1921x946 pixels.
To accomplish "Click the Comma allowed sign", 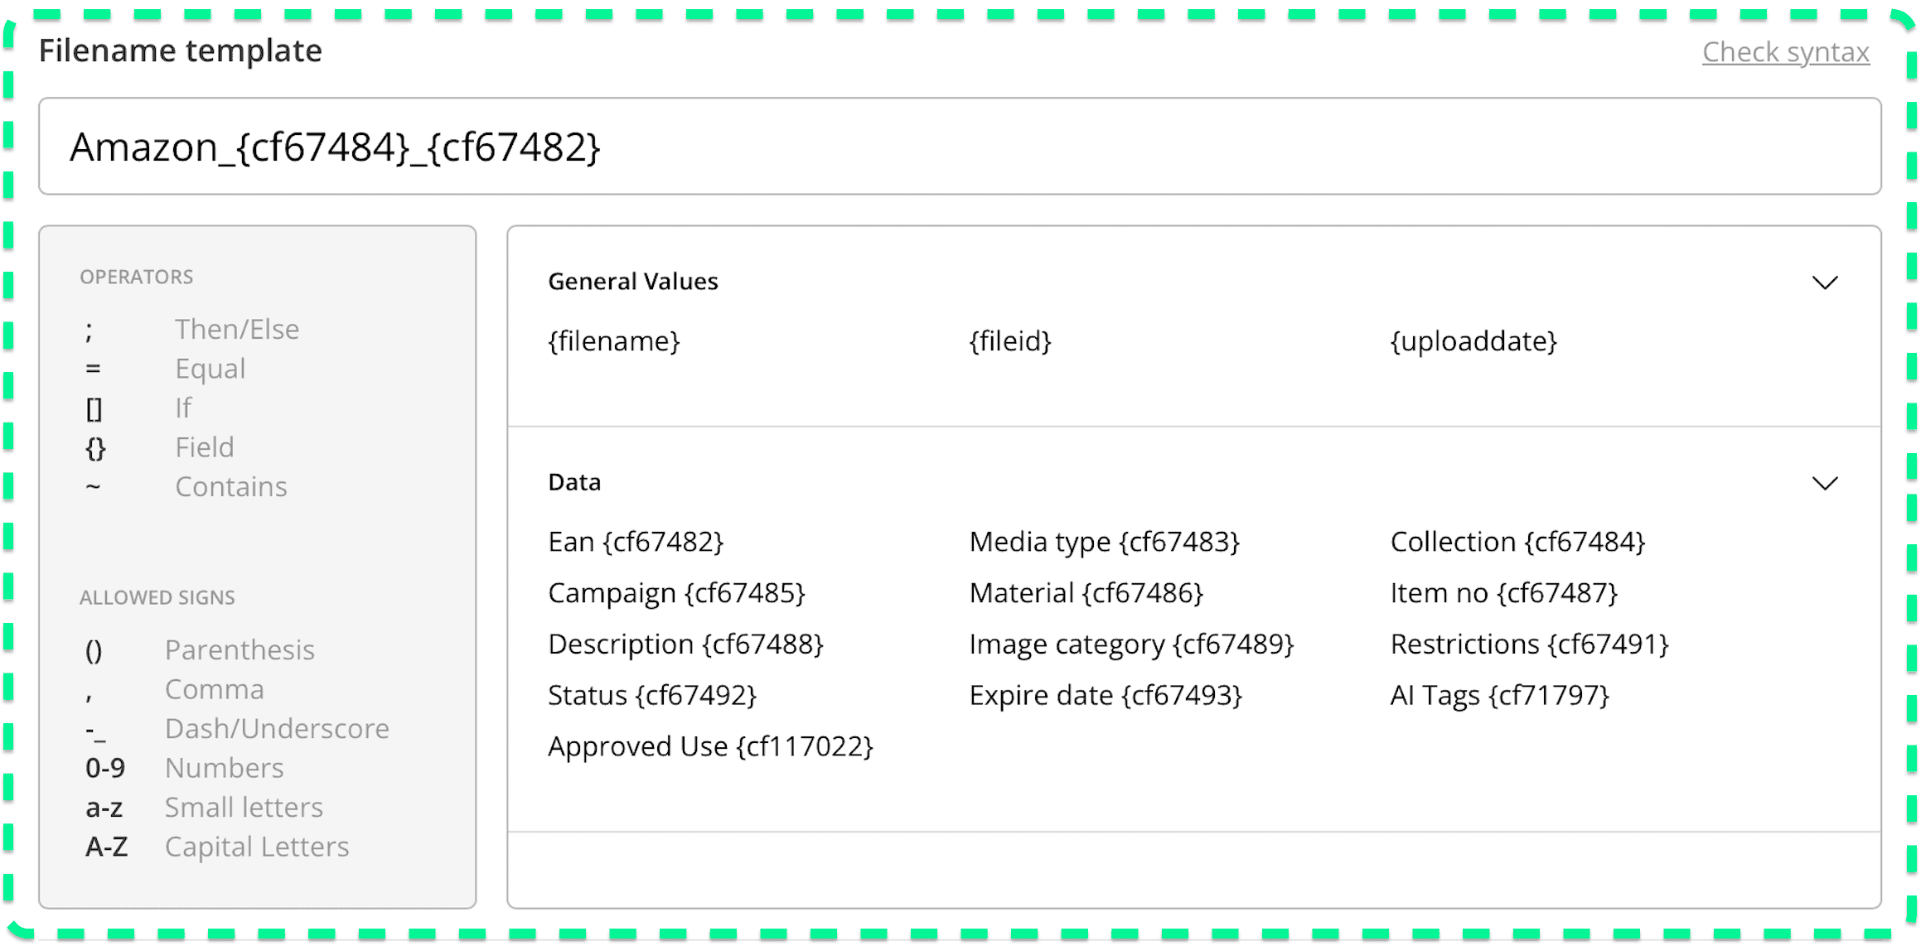I will pyautogui.click(x=215, y=688).
